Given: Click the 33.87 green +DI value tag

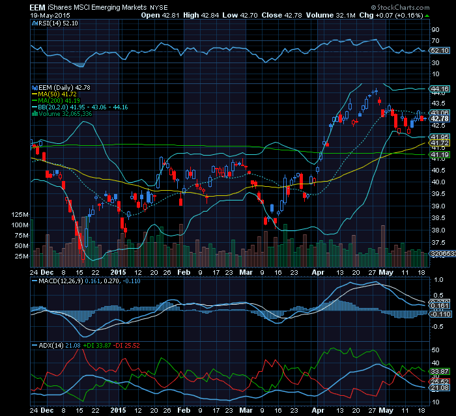Looking at the screenshot, I should tap(440, 372).
